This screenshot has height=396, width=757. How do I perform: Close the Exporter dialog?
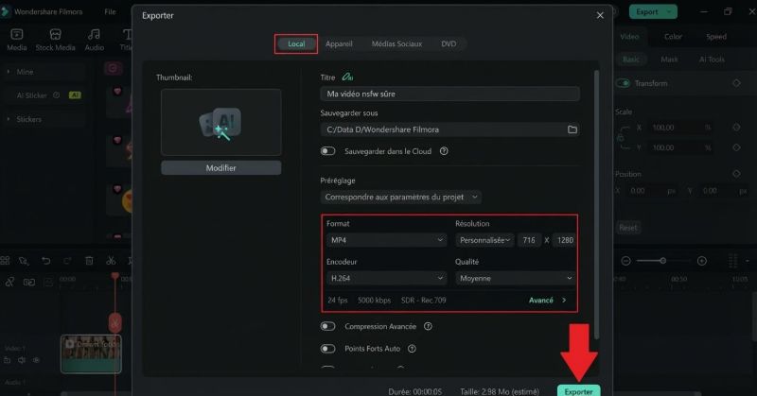(600, 15)
